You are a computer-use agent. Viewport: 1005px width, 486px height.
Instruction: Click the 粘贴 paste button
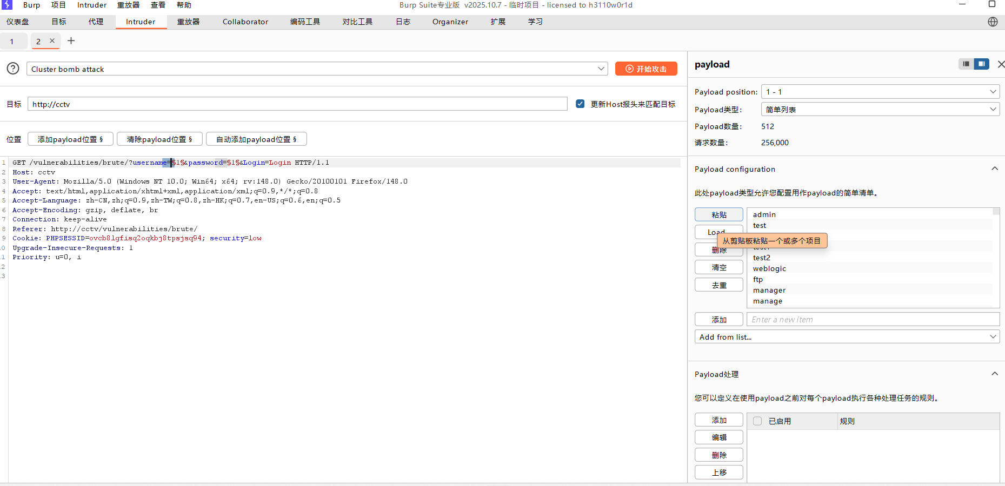coord(719,214)
